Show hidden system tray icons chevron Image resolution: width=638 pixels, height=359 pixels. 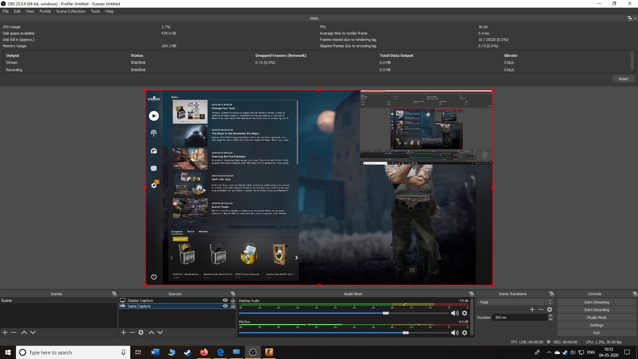click(x=549, y=352)
